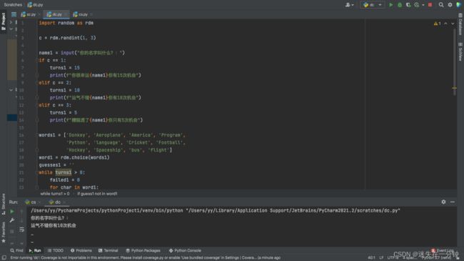Image resolution: width=464 pixels, height=261 pixels.
Task: Click dc.py in the navigation bar
Action: coord(36,5)
